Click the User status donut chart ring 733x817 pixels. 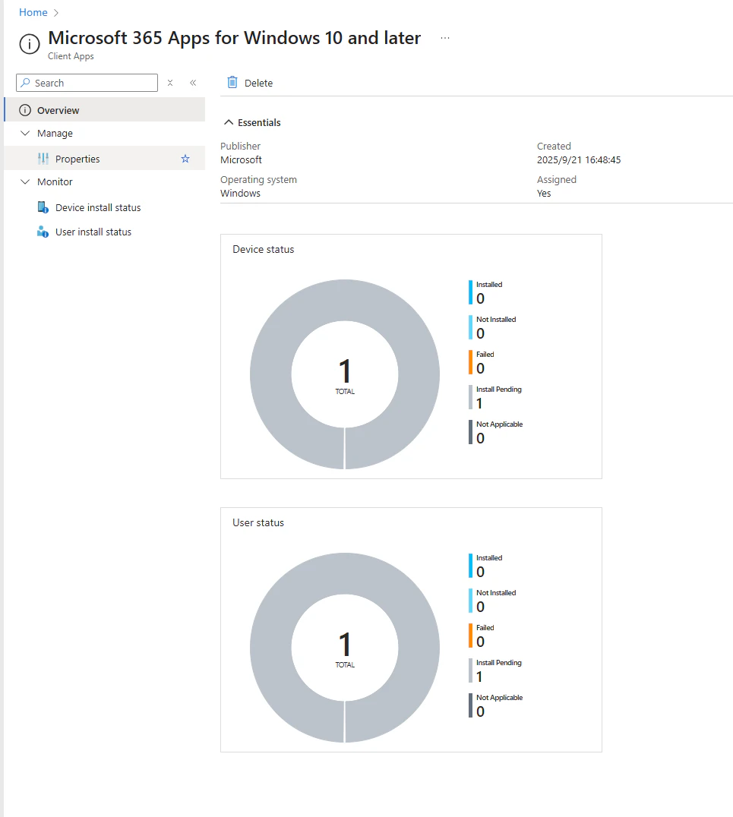[x=270, y=648]
